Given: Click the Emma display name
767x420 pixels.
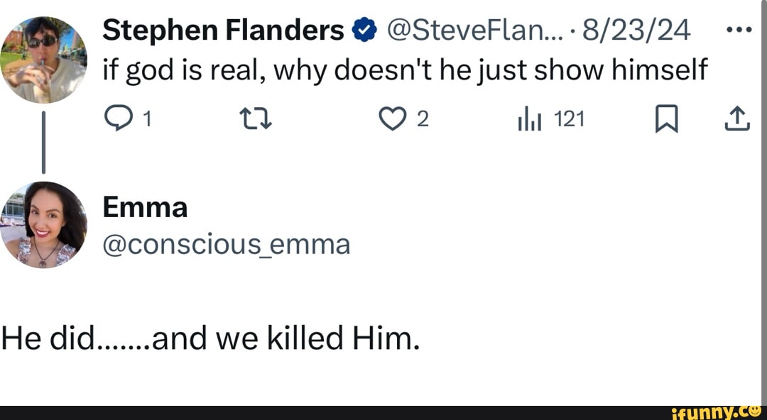Looking at the screenshot, I should click(x=146, y=207).
